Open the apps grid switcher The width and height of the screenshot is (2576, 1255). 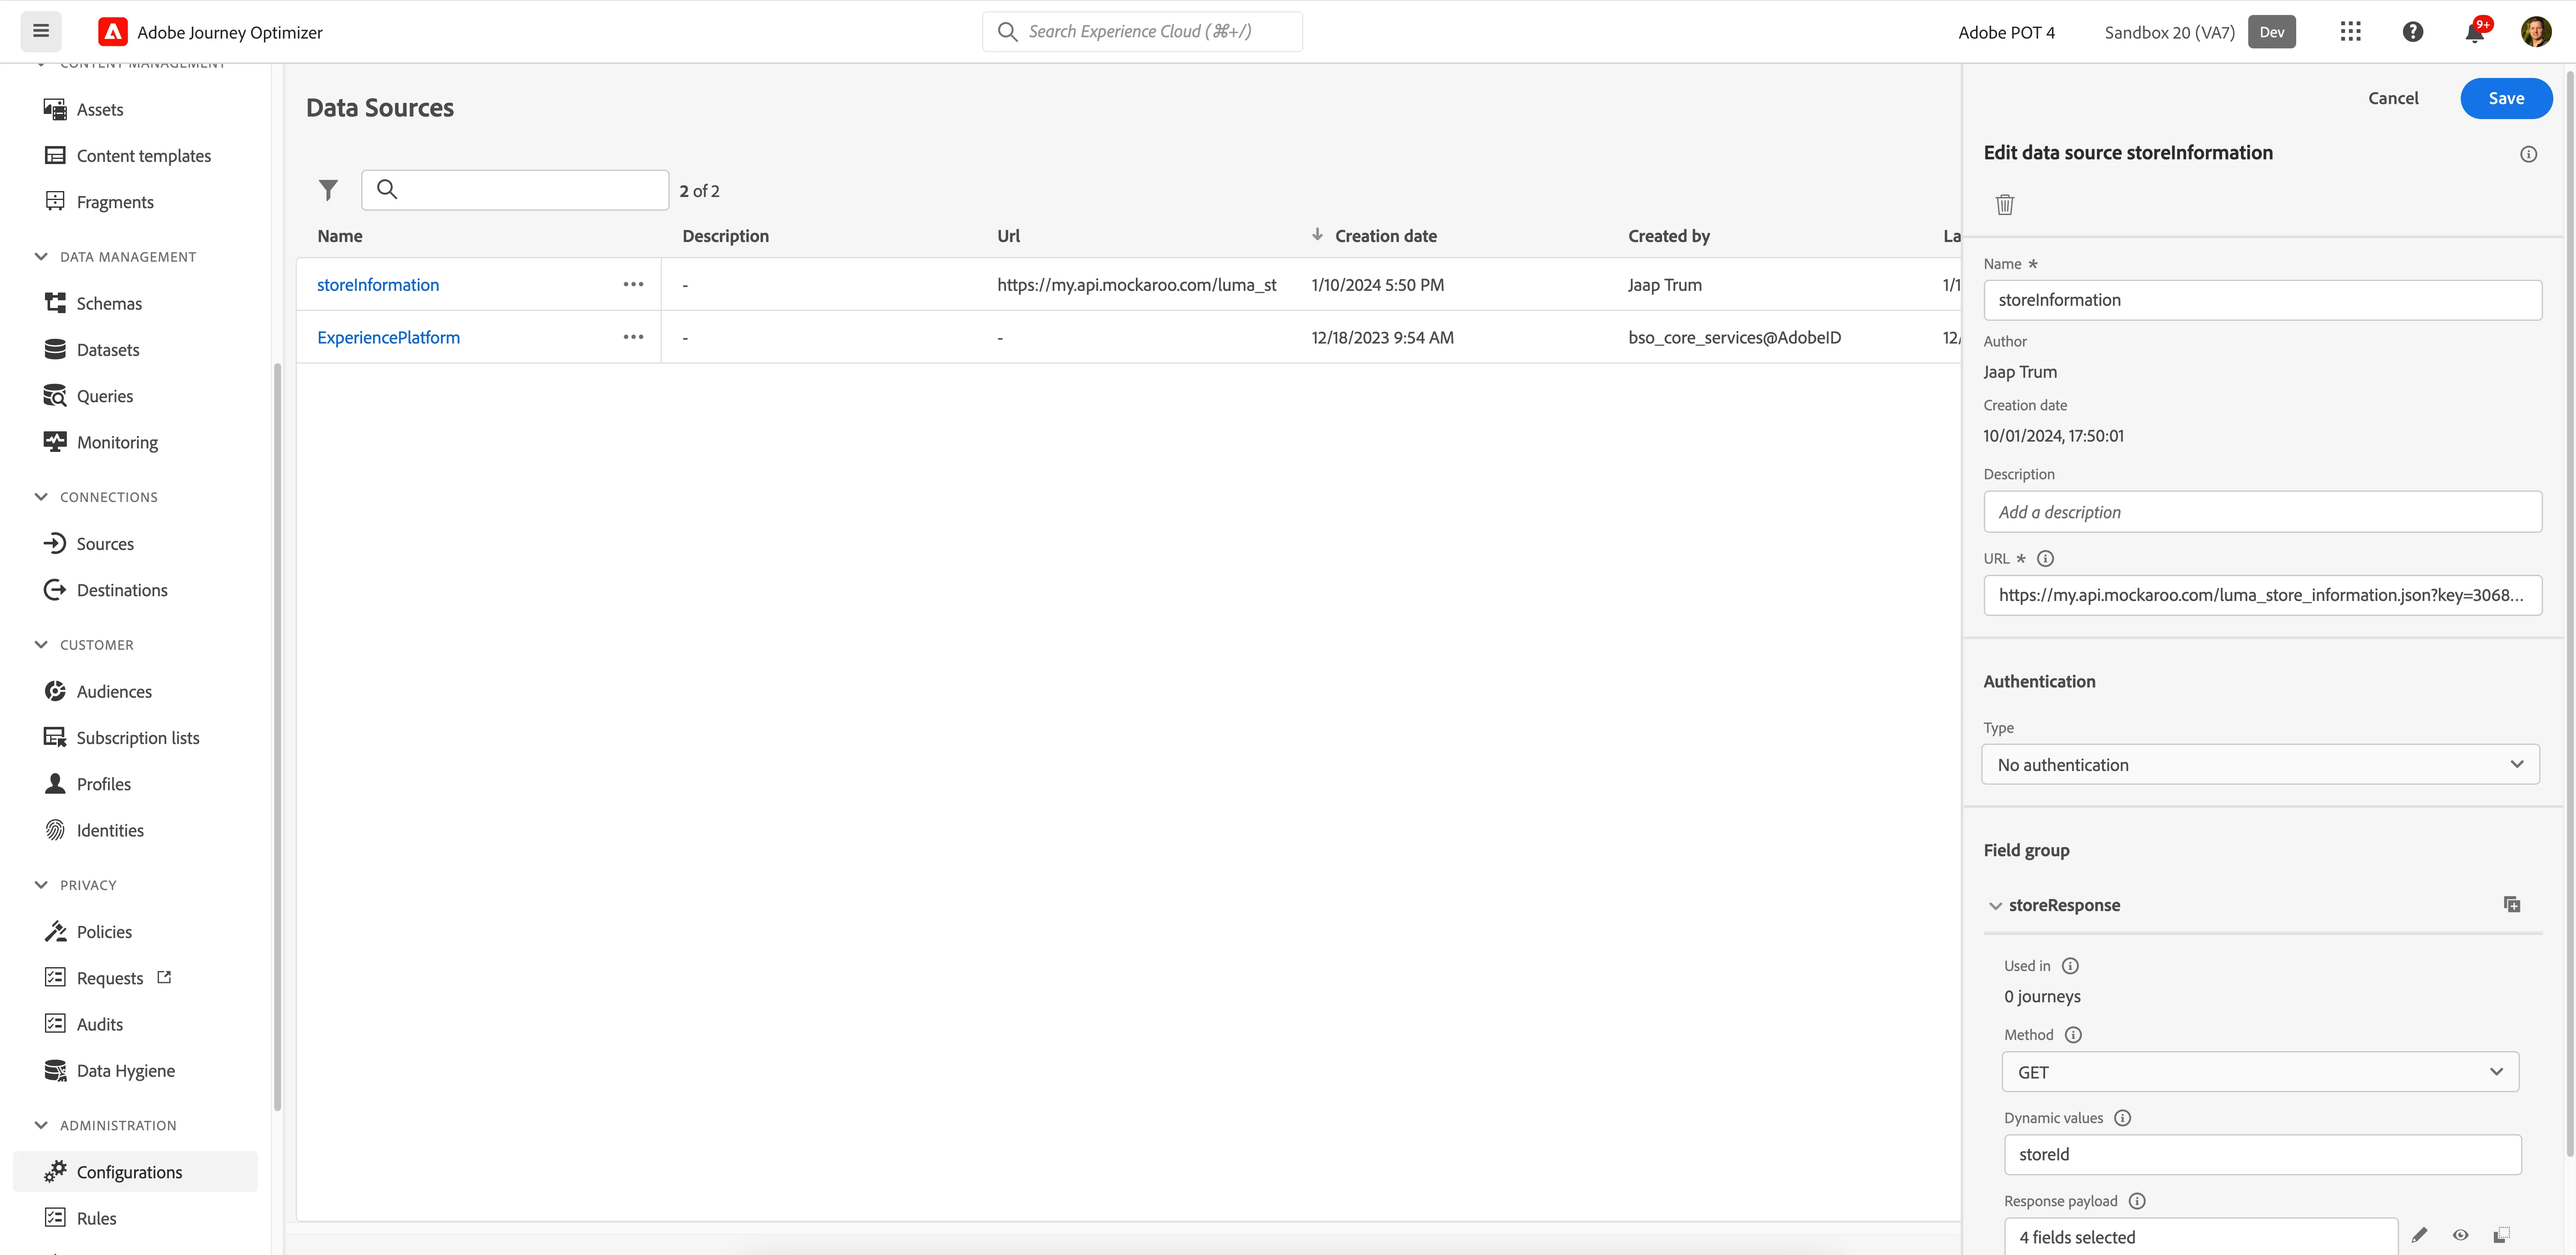click(x=2350, y=32)
